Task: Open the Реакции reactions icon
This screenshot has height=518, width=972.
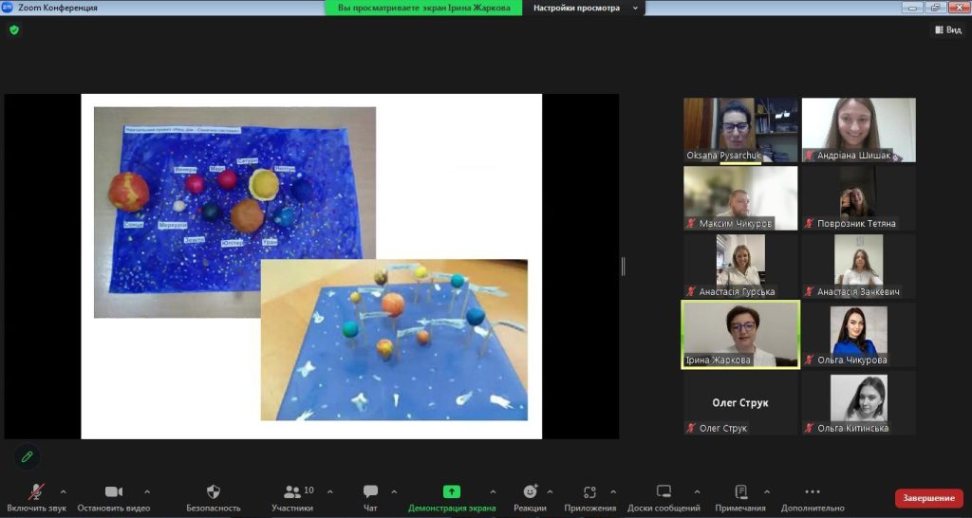Action: 530,491
